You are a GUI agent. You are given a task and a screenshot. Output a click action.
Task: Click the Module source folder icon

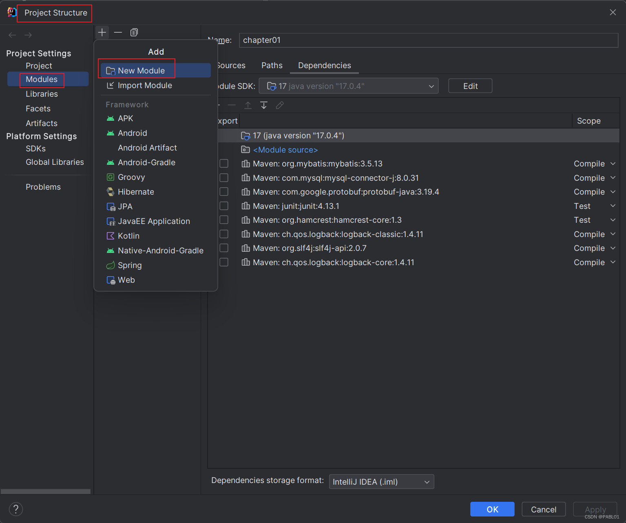[x=246, y=150]
